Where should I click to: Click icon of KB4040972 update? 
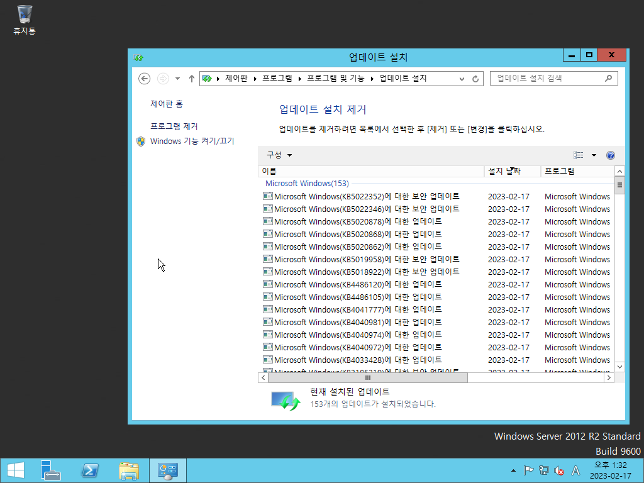268,347
